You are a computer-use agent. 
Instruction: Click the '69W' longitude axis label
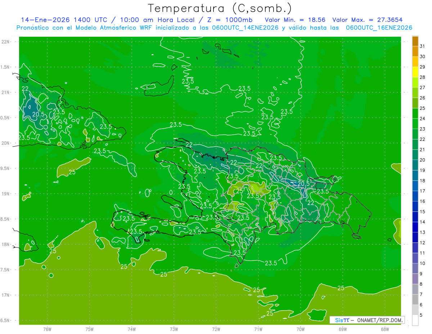(343, 329)
